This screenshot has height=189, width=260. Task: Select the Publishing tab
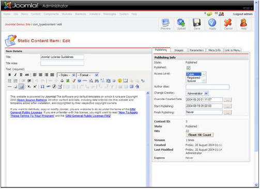coord(161,50)
